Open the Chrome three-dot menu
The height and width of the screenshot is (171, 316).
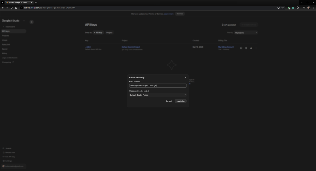[313, 8]
